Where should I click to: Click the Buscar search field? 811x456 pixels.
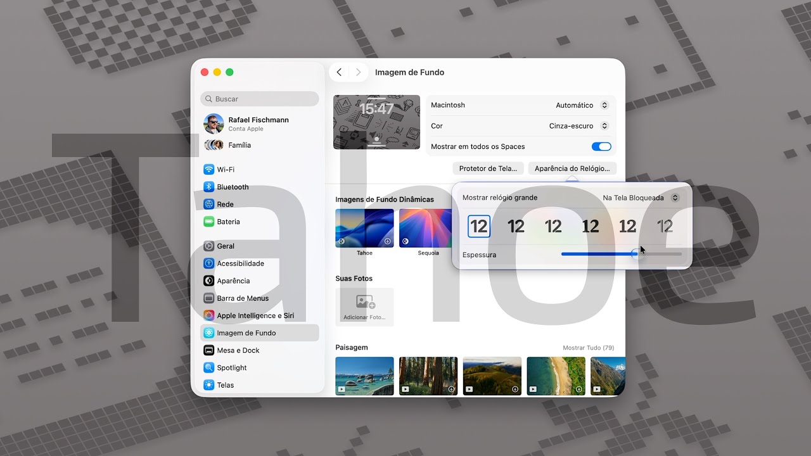pos(260,99)
